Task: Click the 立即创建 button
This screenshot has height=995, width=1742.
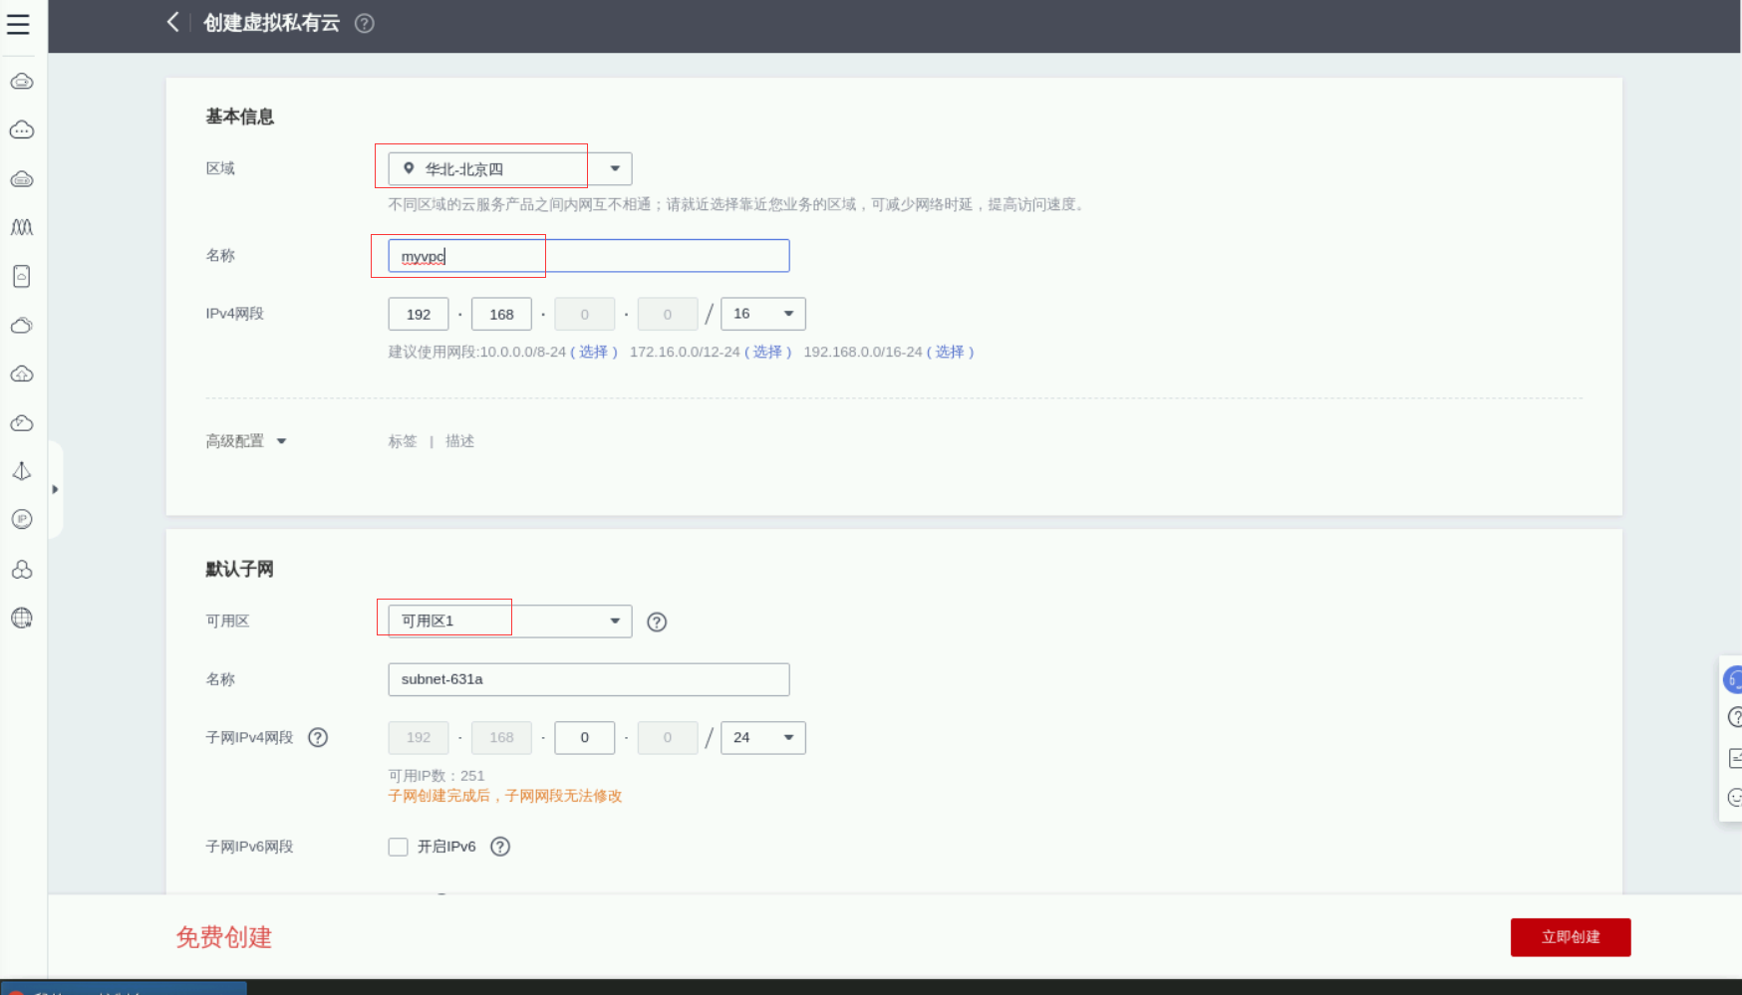Action: 1571,937
